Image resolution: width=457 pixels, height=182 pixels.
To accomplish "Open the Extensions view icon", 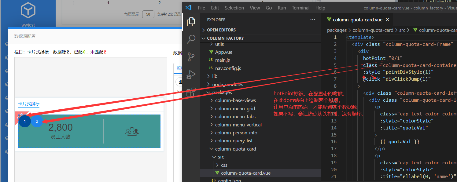I will pyautogui.click(x=191, y=92).
